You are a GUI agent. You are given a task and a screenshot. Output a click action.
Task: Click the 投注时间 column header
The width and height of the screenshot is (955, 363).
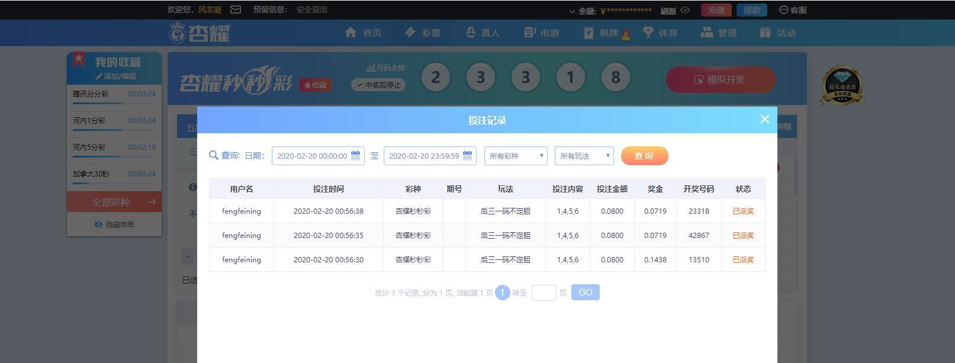click(329, 189)
